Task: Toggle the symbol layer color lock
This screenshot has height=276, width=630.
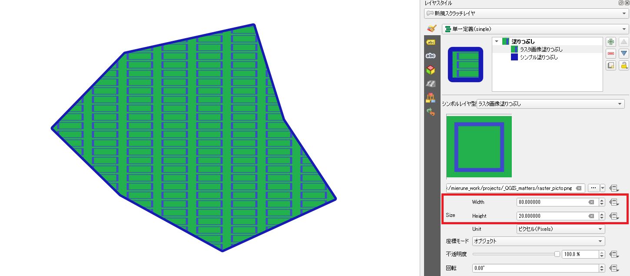Action: (624, 66)
